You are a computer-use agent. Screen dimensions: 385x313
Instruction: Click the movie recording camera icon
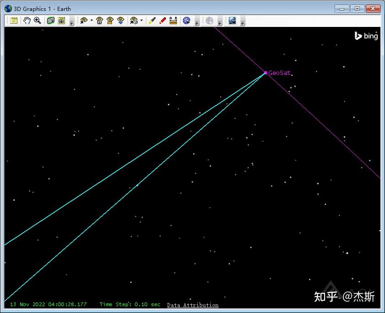tap(61, 21)
